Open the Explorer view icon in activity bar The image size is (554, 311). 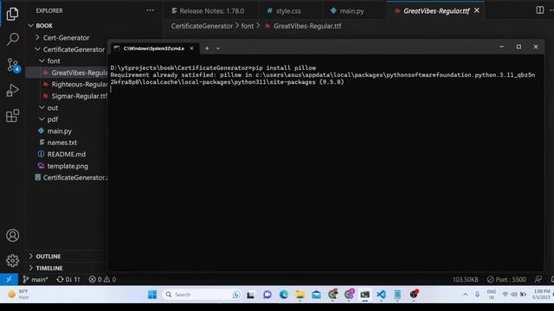pos(12,14)
